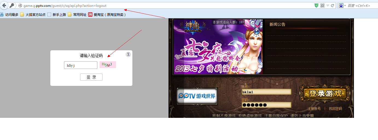This screenshot has height=140, width=378.
Task: Click the 请输入验证码 dialog title
Action: 91,56
